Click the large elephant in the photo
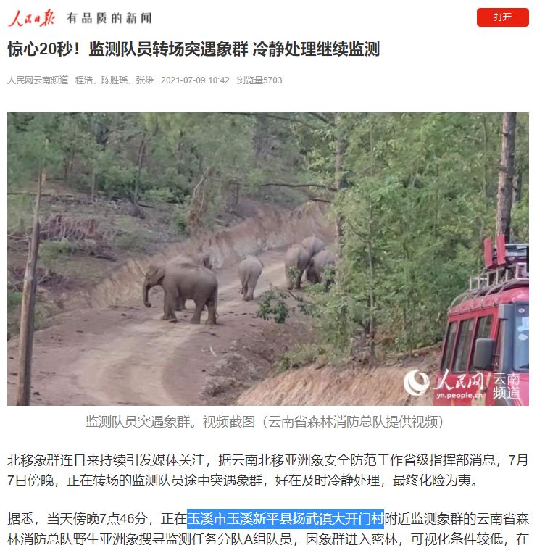 pyautogui.click(x=180, y=291)
